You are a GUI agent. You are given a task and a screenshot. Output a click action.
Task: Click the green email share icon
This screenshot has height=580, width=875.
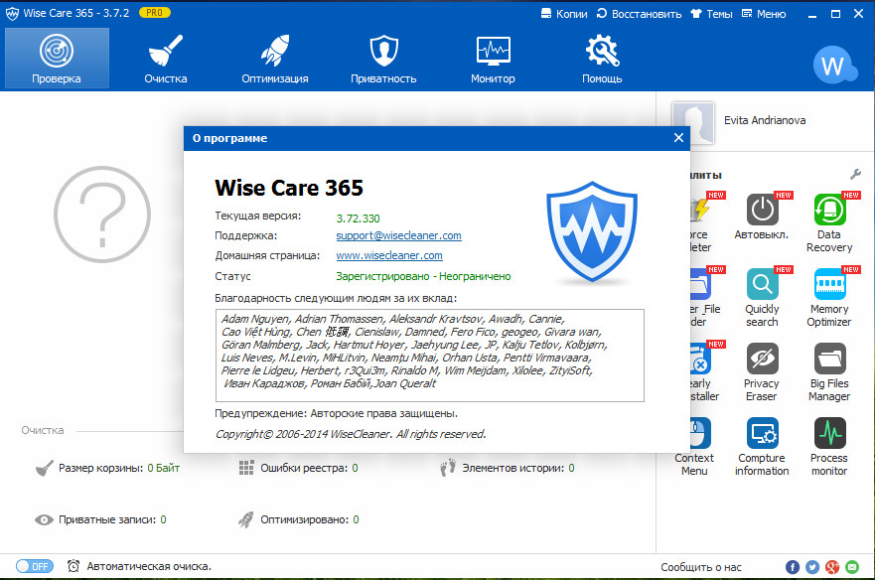(852, 567)
